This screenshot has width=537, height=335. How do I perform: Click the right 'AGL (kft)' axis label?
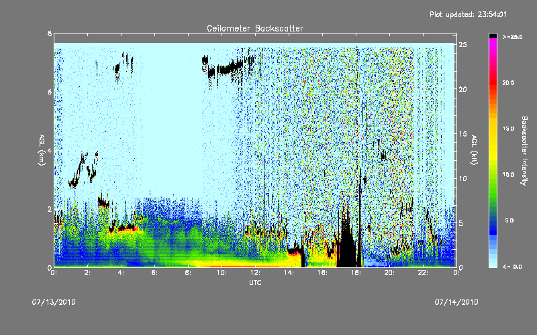(x=474, y=149)
